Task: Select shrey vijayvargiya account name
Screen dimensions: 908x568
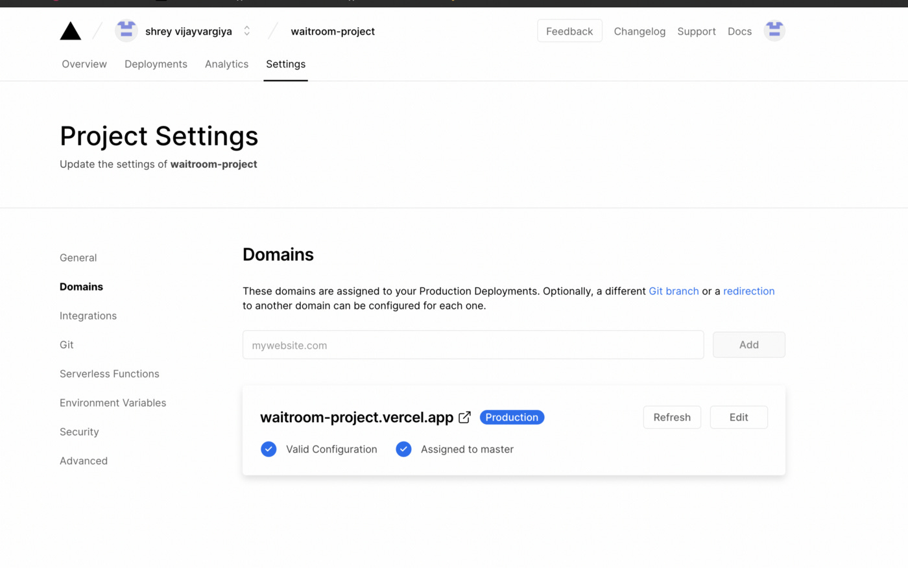Action: 189,31
